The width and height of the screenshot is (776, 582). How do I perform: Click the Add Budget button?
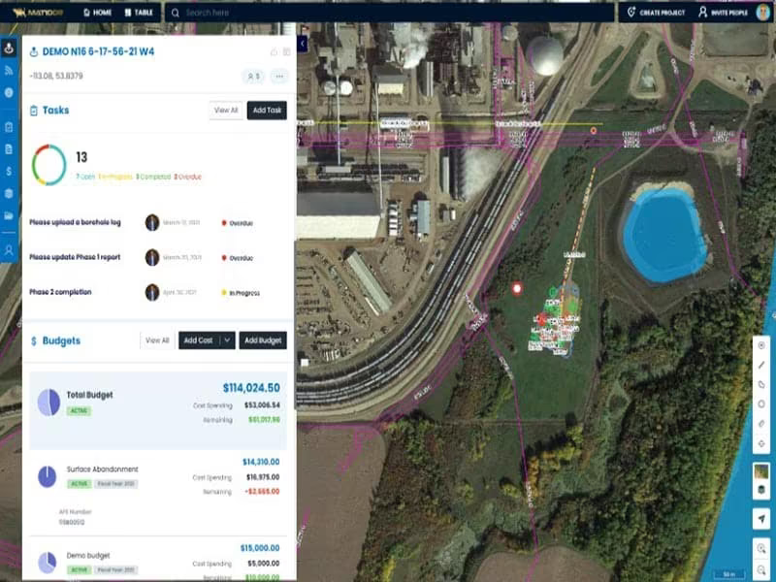[x=263, y=340]
